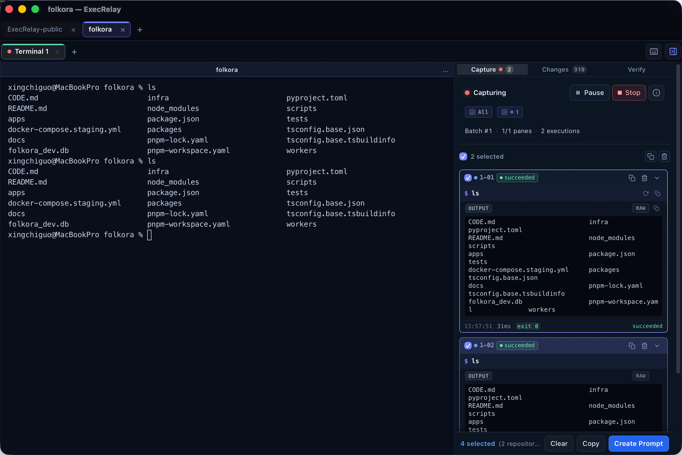Uncheck execution 1-01 checkbox
The image size is (682, 455).
point(468,177)
